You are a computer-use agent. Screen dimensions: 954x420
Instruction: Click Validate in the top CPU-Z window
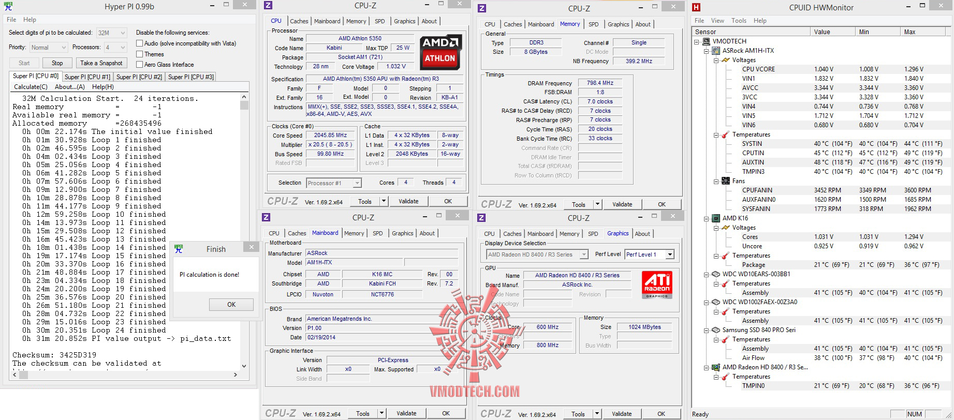pyautogui.click(x=408, y=201)
